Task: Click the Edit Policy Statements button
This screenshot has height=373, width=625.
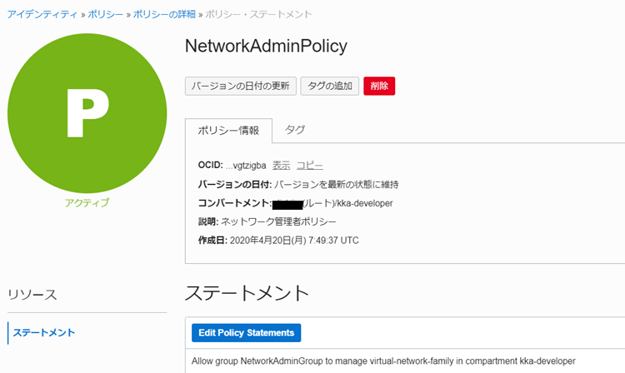Action: (246, 333)
